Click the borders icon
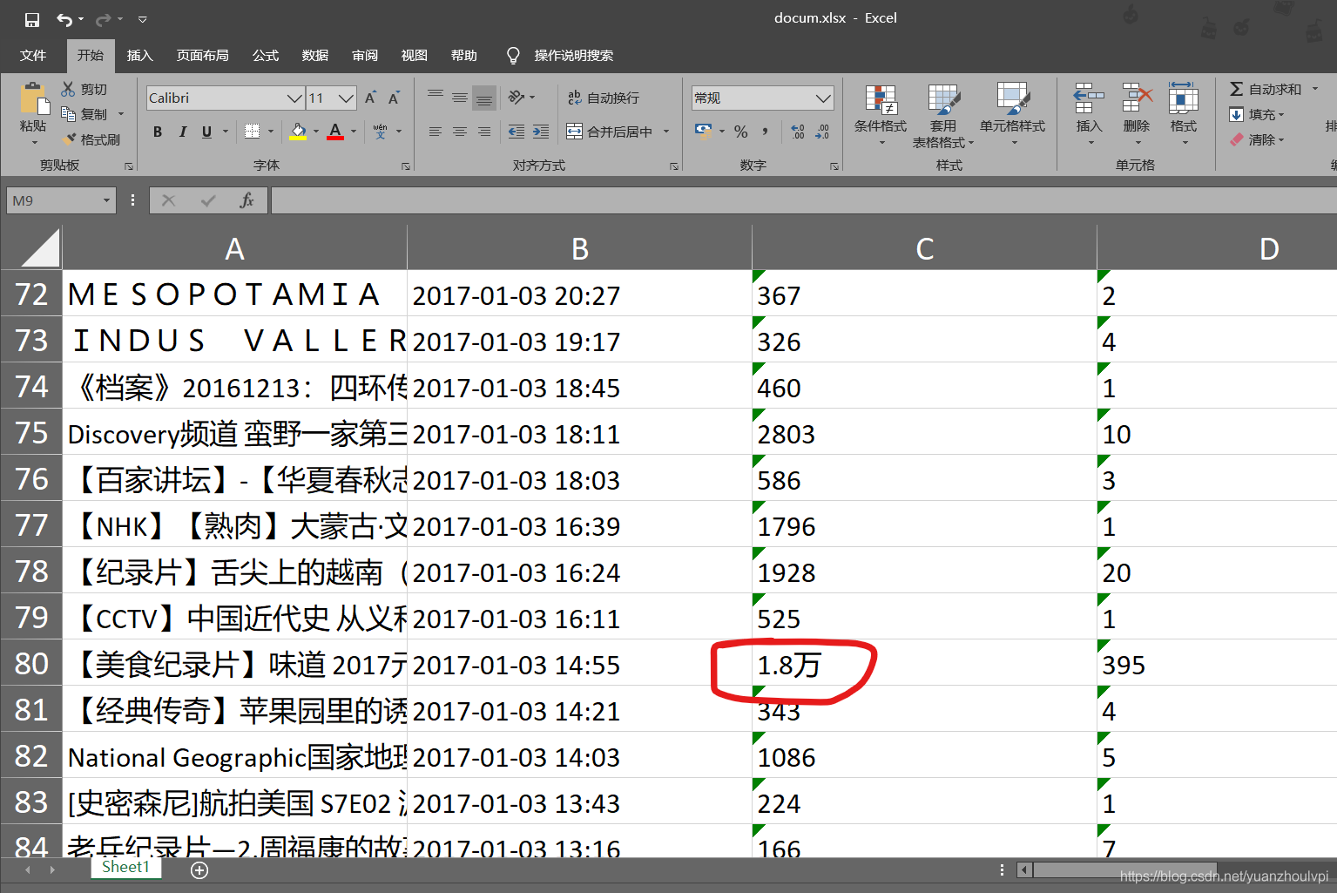Image resolution: width=1337 pixels, height=893 pixels. pos(252,132)
